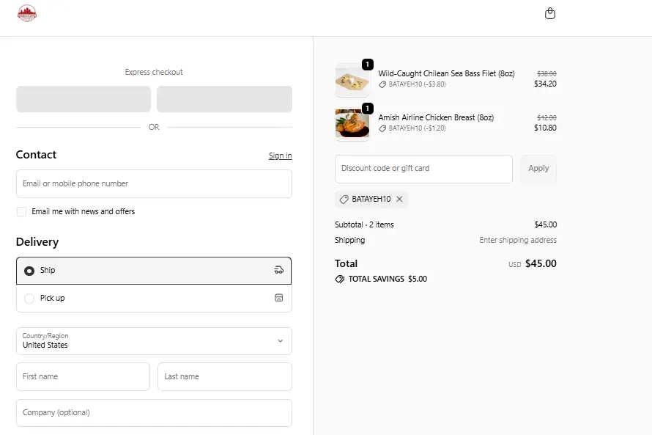This screenshot has height=435, width=652.
Task: Open the shopping bag cart icon
Action: click(x=550, y=13)
